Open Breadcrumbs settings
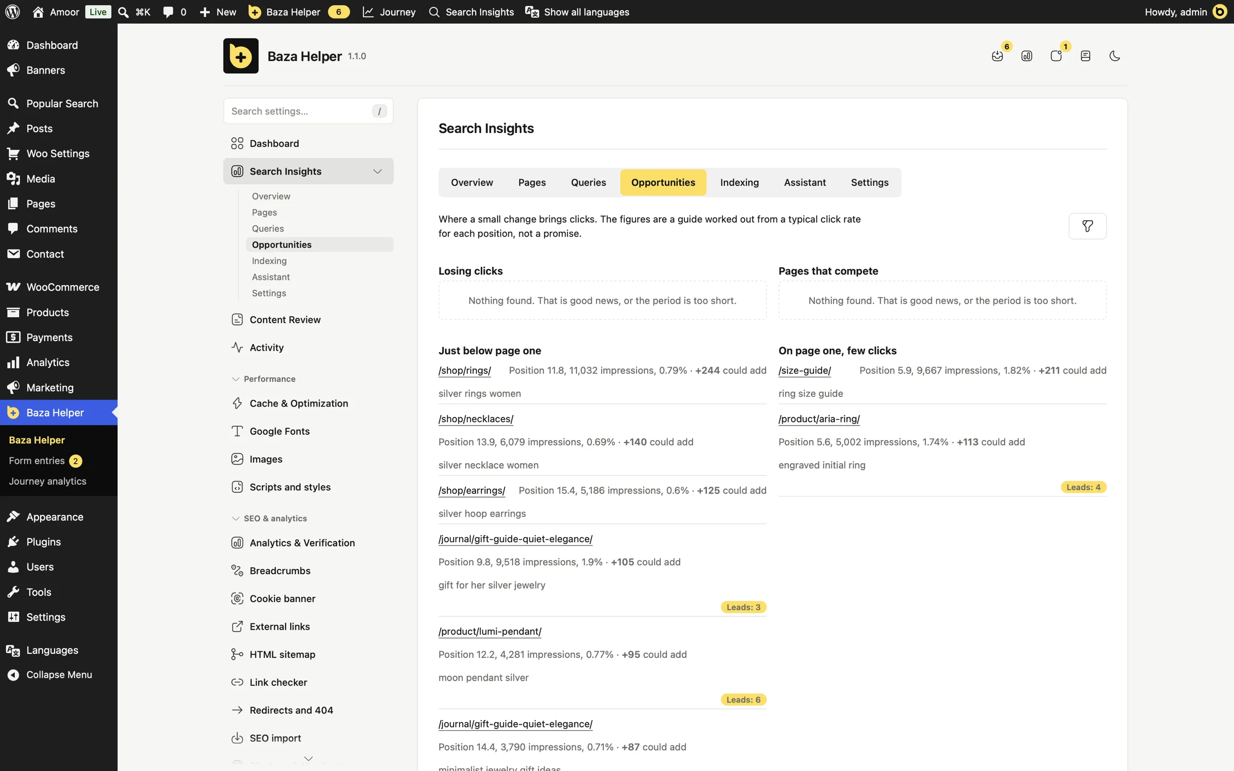Screen dimensions: 1234x771 tap(308, 571)
